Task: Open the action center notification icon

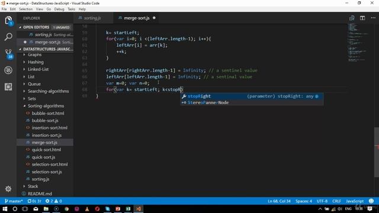Action: (x=370, y=209)
